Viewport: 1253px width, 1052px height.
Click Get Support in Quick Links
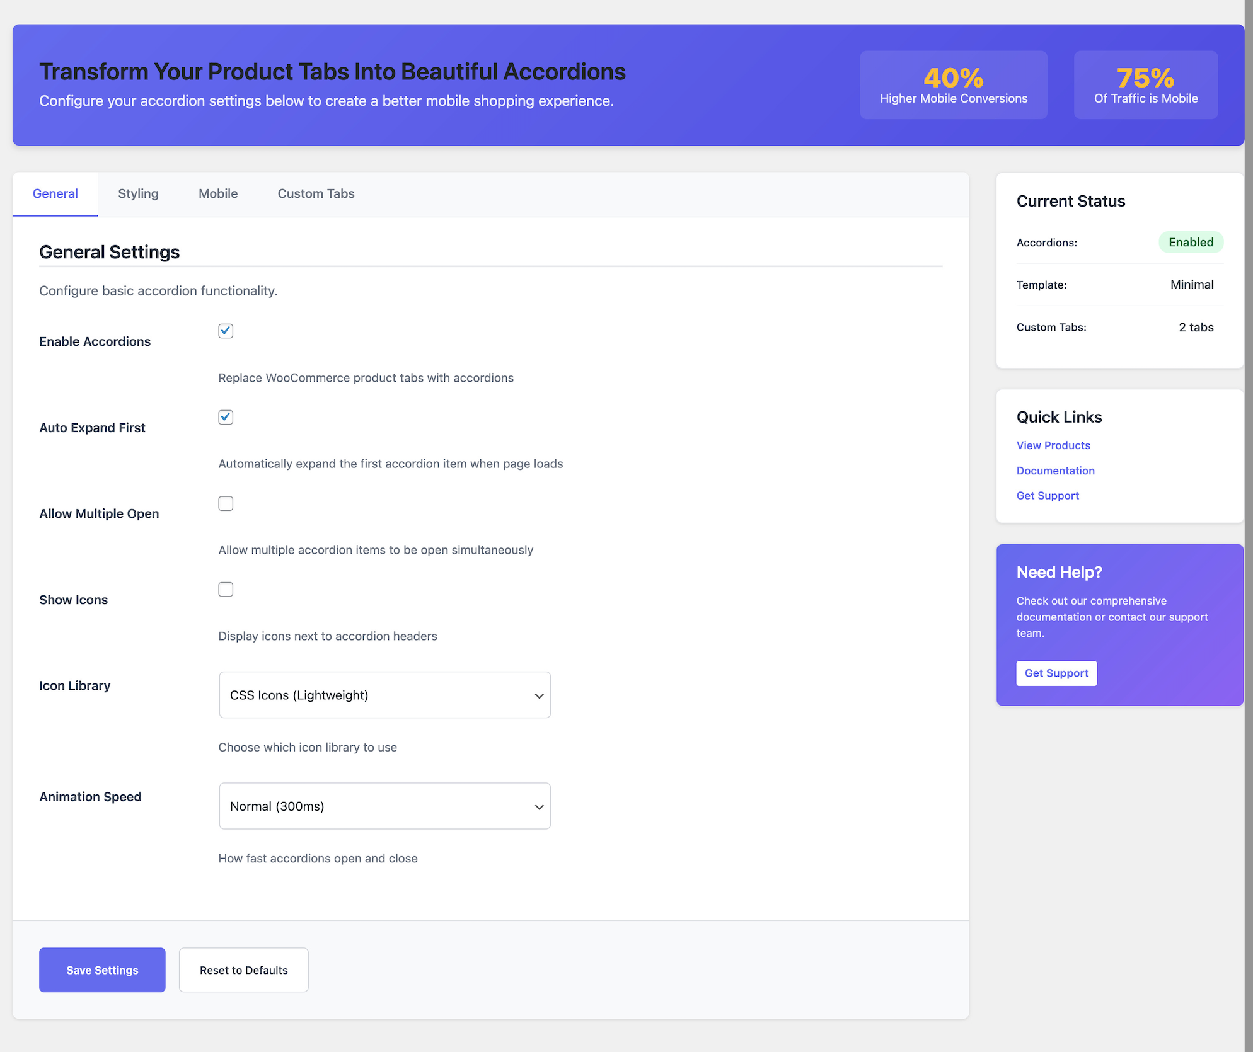1048,496
